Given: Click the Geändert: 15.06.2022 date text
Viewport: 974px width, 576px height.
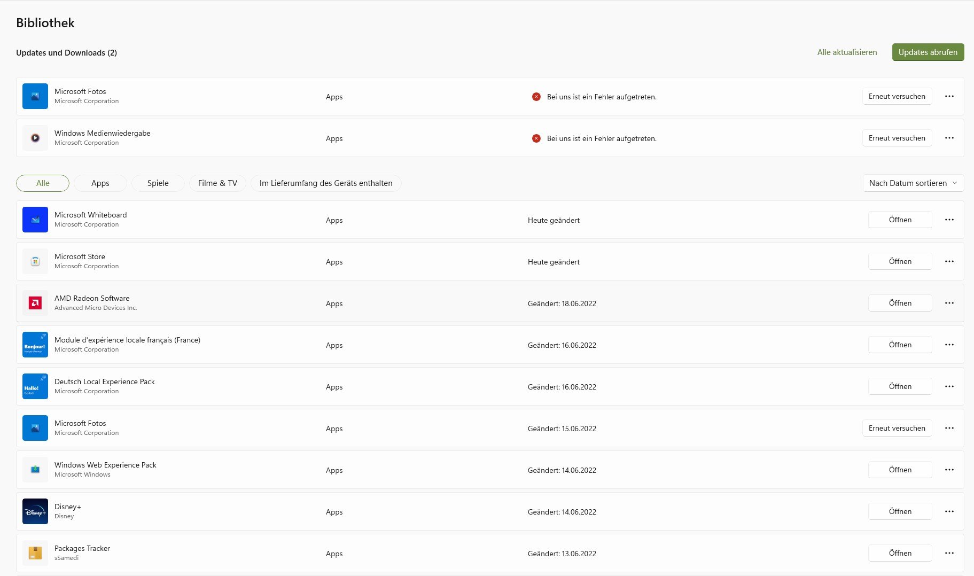Looking at the screenshot, I should (x=562, y=429).
